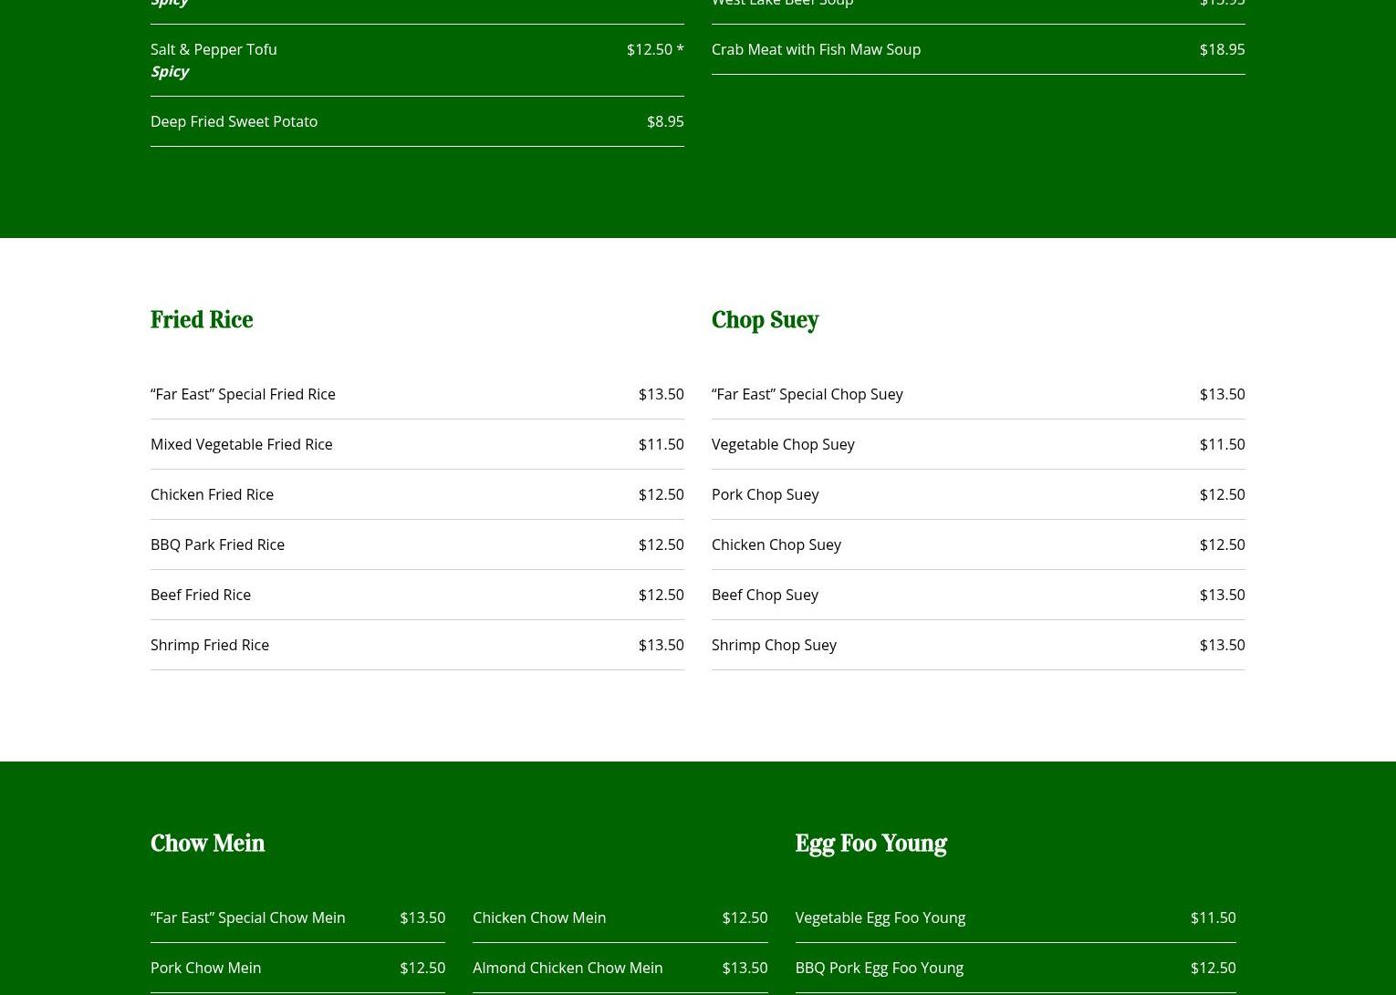Select Crab Meat with Fish Maw Soup
Viewport: 1396px width, 995px height.
coord(816,49)
